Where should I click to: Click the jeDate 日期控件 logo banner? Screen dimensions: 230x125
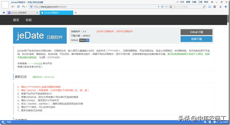[40, 36]
